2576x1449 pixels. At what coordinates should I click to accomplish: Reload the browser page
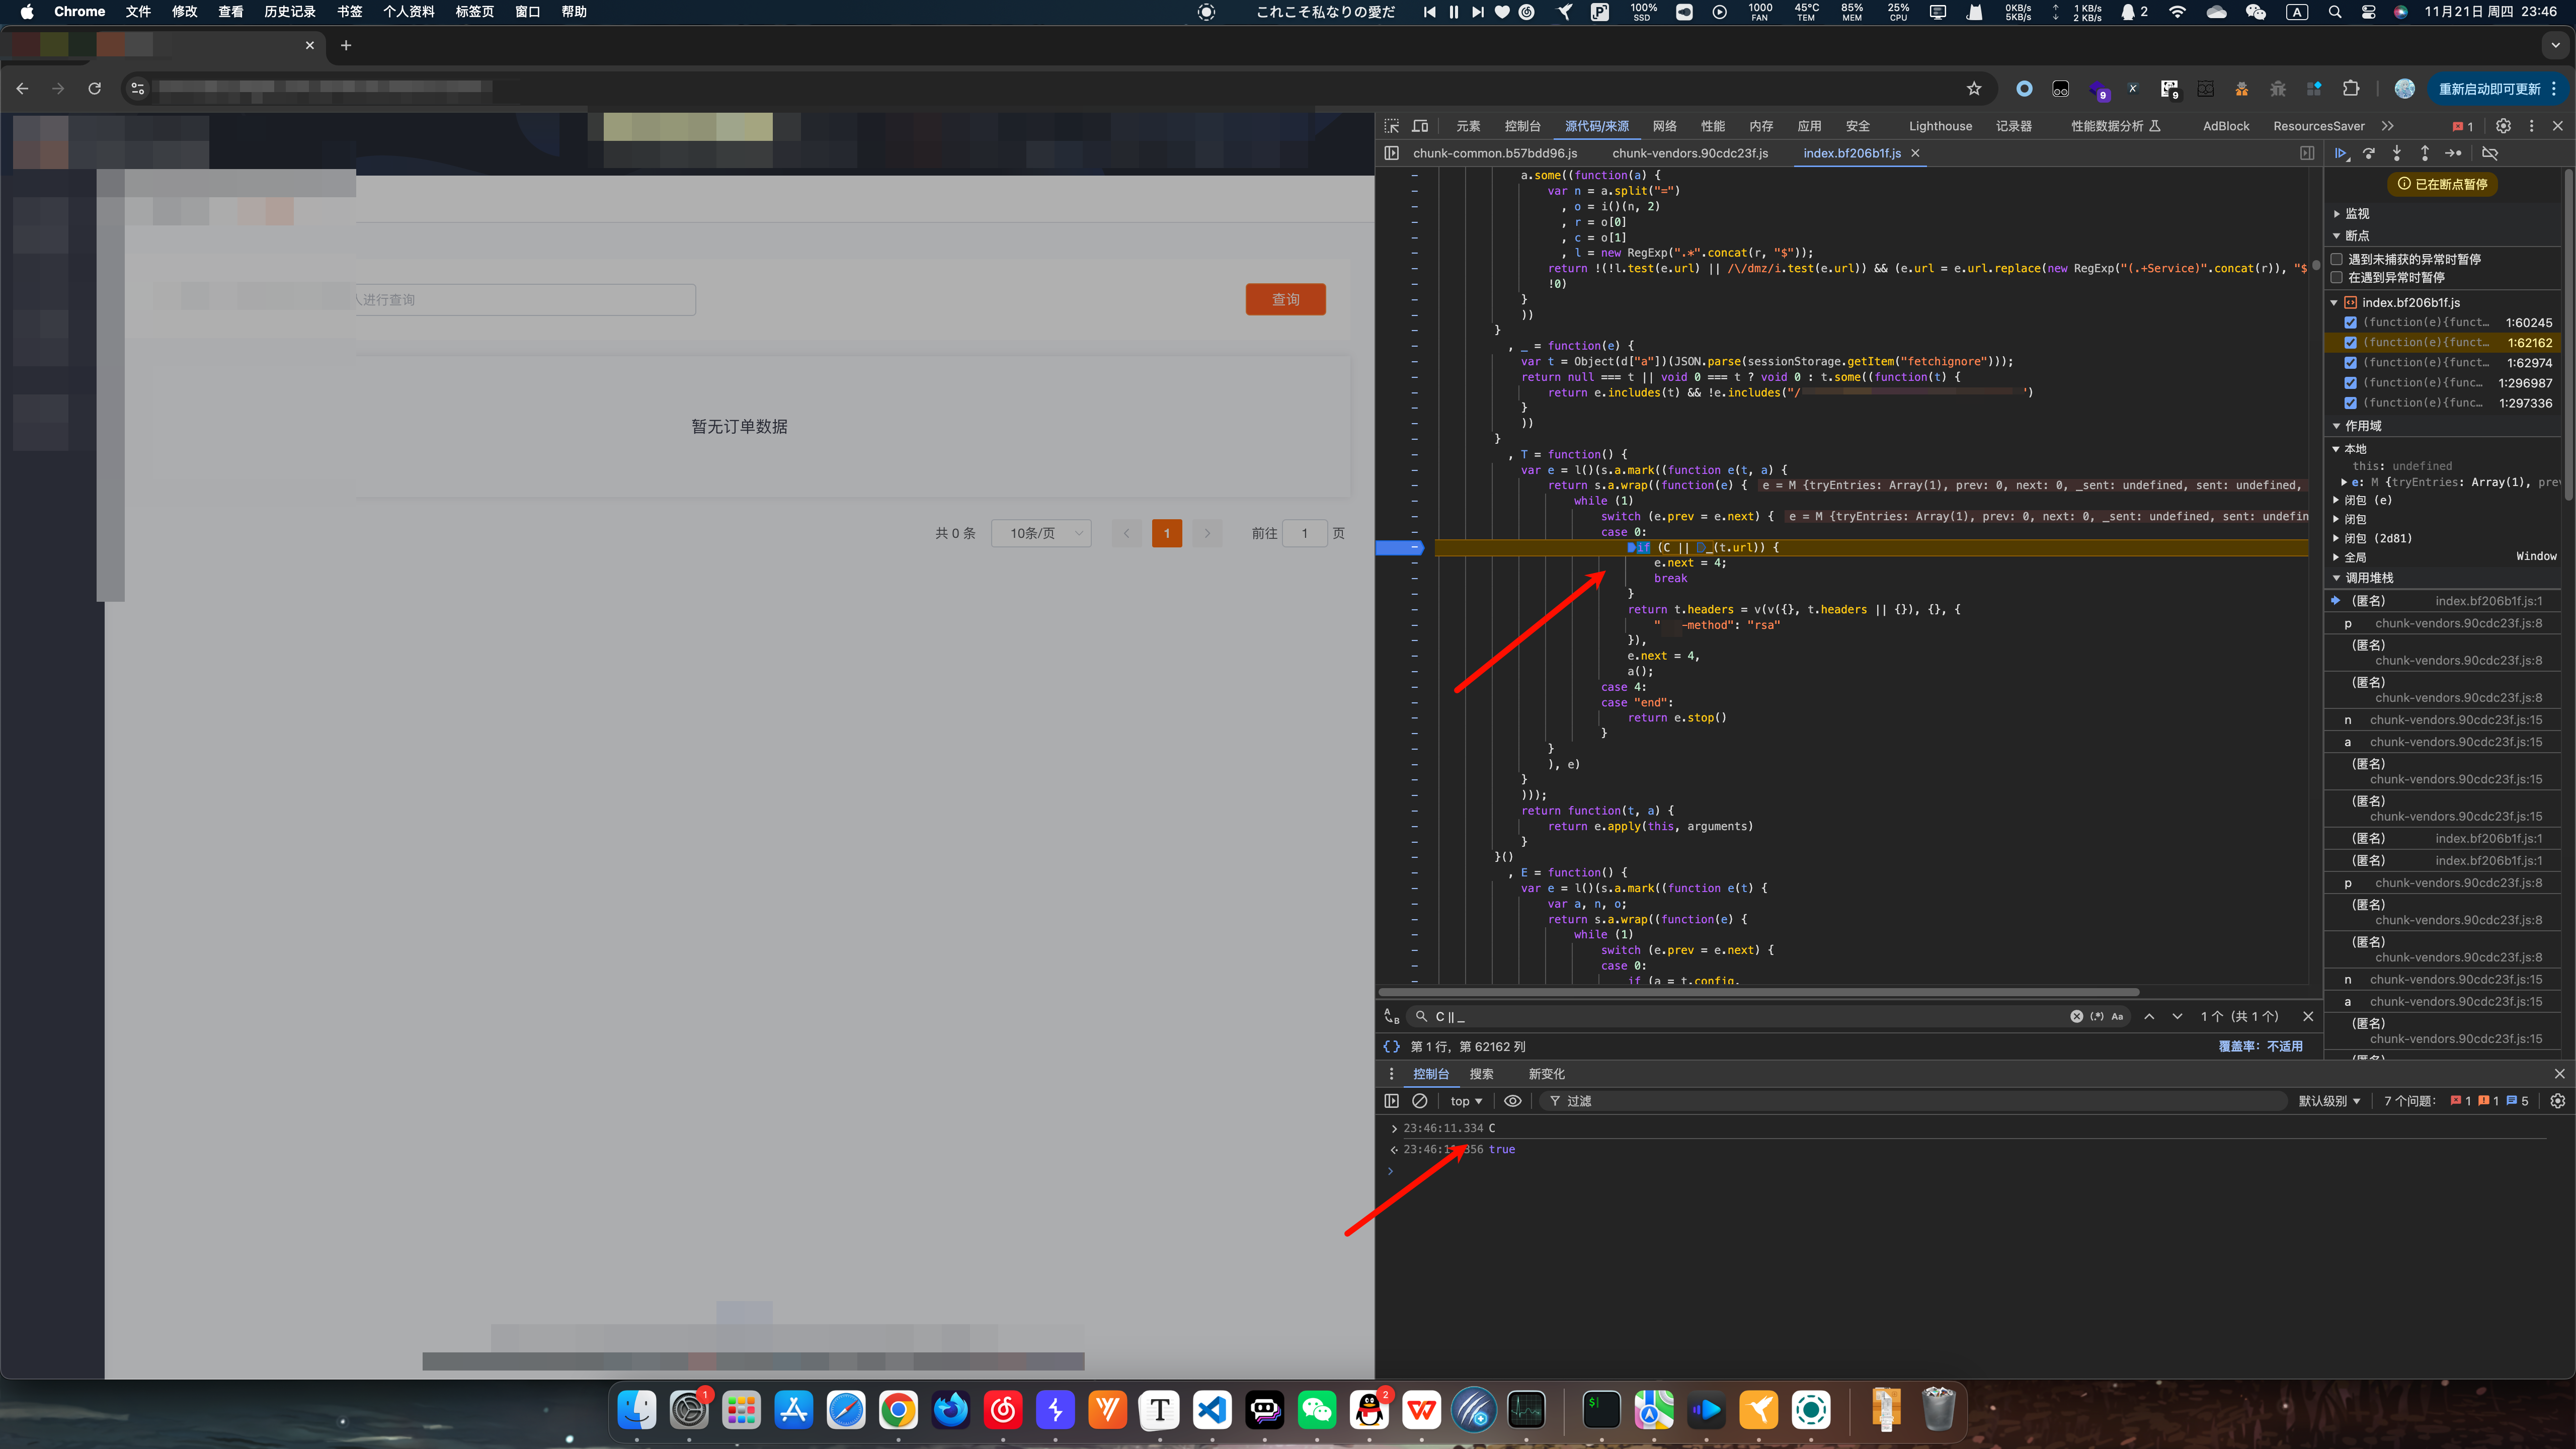94,89
